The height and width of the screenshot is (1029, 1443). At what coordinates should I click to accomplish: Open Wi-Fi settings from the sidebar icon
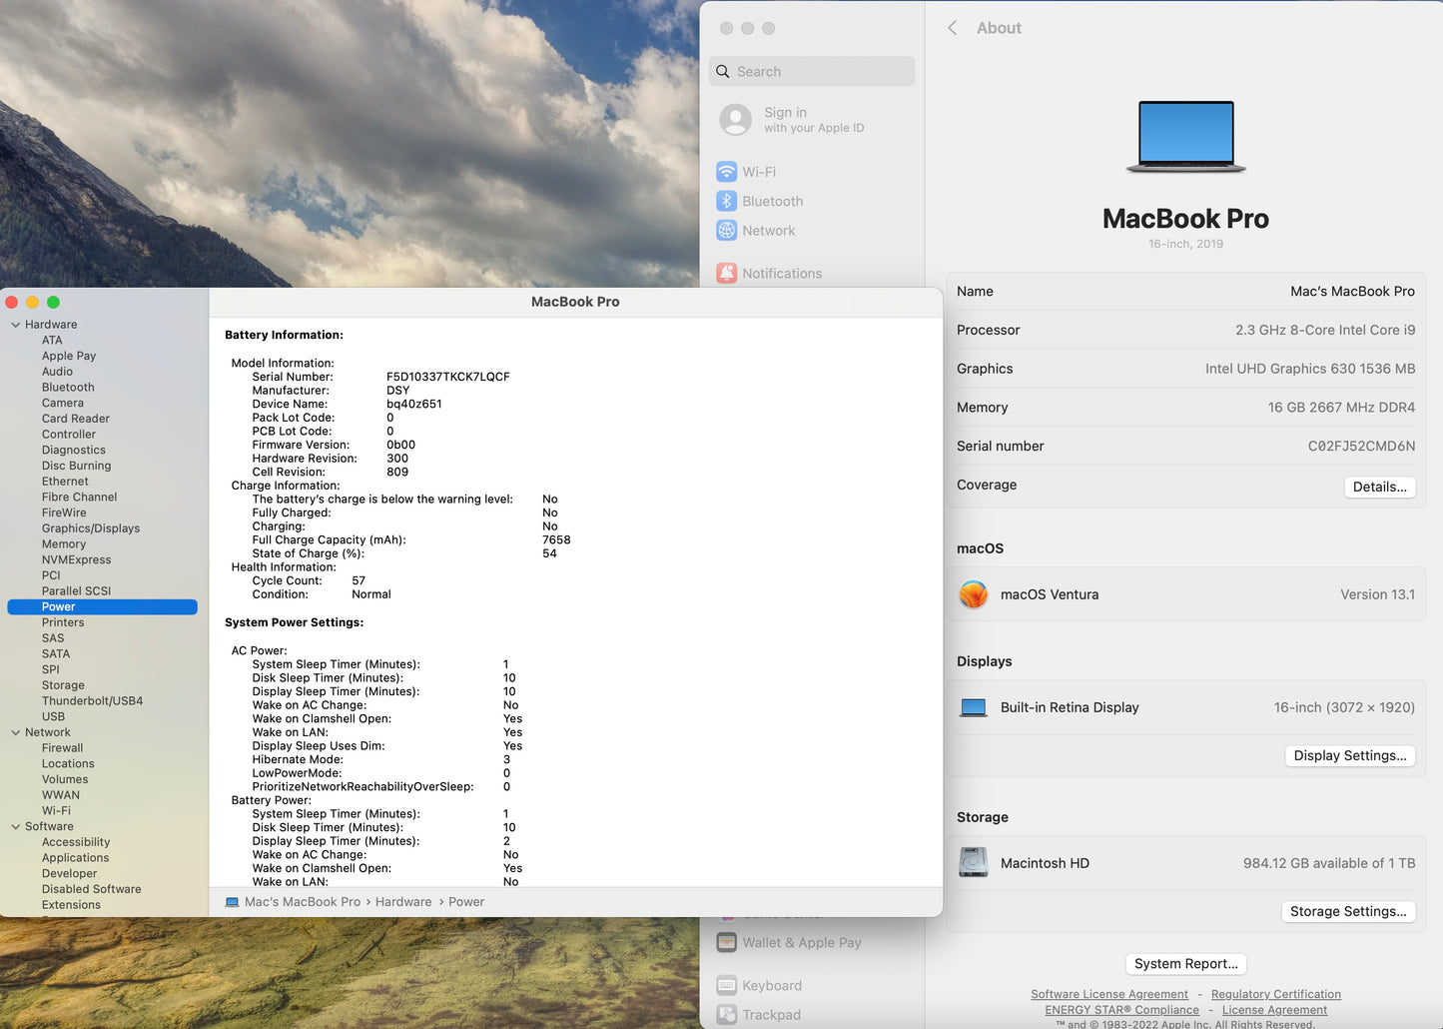tap(726, 171)
